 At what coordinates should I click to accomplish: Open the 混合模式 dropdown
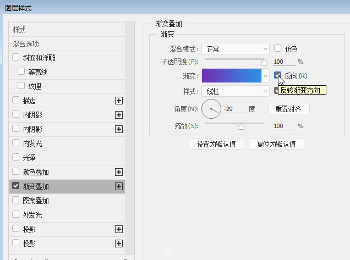click(235, 48)
